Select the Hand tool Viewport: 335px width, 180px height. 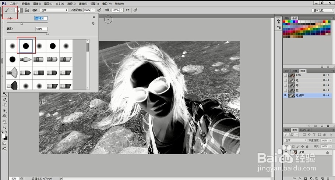[4, 122]
